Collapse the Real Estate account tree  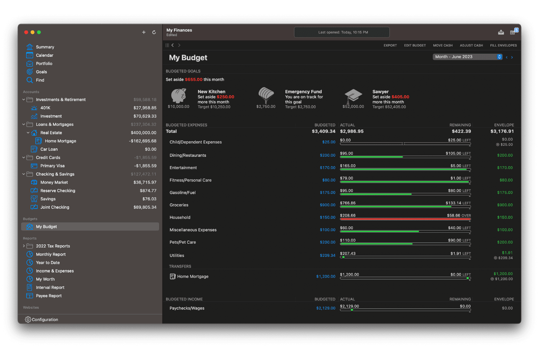(x=28, y=133)
